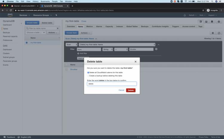The image size is (224, 139).
Task: Click the red Delete confirm button
Action: point(131,90)
